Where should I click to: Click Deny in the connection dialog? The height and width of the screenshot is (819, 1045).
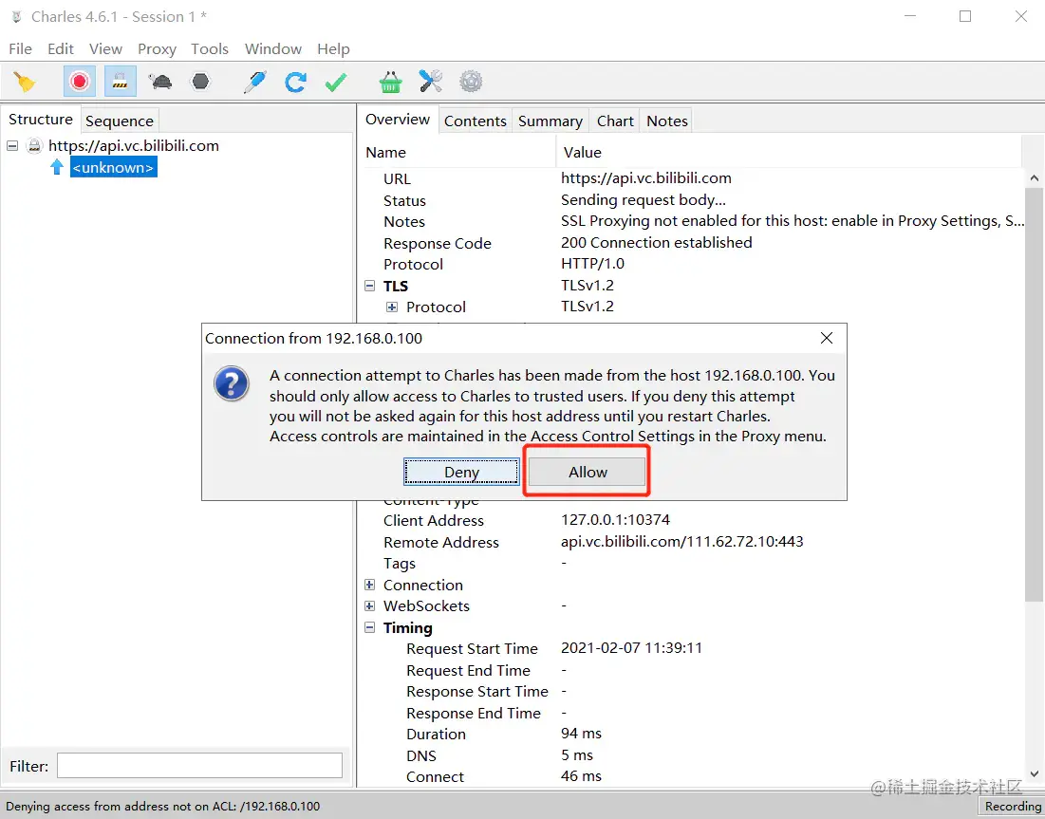coord(461,472)
